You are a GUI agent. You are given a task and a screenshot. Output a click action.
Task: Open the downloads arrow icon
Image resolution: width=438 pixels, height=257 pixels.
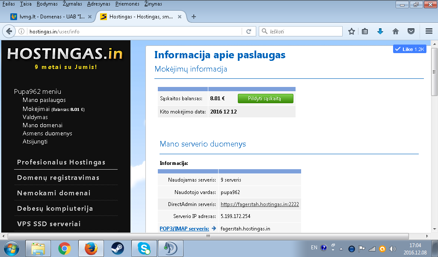point(380,31)
